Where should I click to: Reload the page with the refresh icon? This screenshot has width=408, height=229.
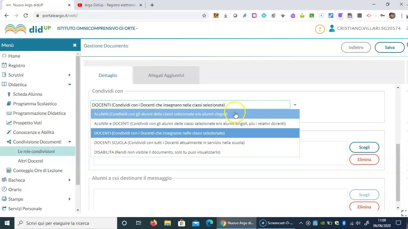[x=26, y=16]
